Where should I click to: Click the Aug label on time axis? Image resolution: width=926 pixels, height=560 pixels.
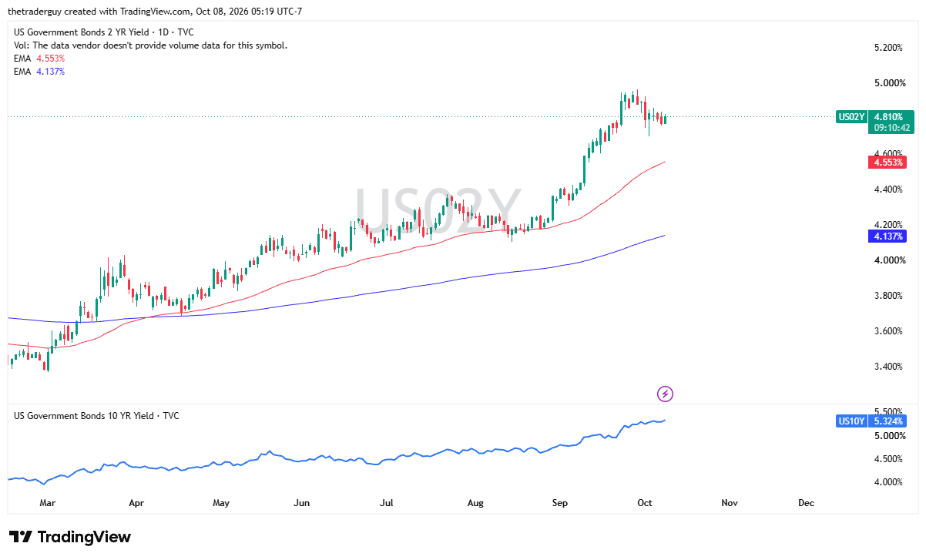[475, 503]
